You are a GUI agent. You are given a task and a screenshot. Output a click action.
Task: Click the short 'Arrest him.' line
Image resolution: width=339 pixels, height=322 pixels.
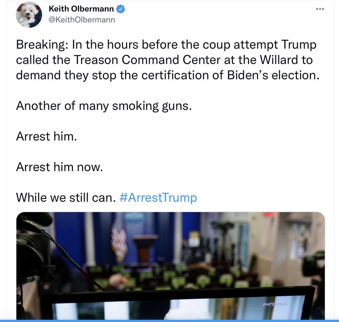pos(46,136)
